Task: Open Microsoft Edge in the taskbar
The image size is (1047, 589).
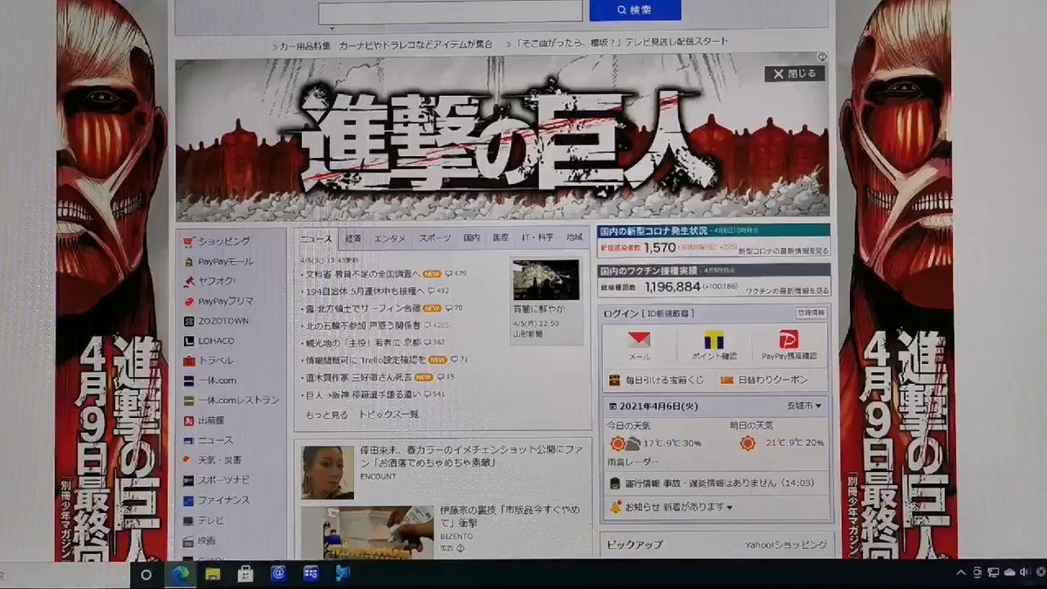Action: (179, 573)
